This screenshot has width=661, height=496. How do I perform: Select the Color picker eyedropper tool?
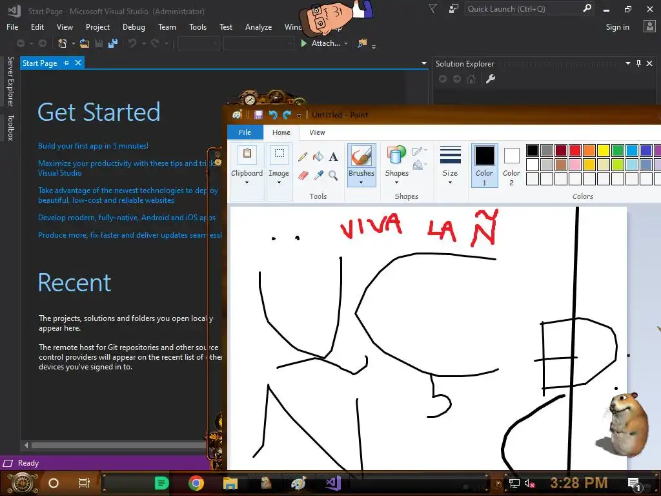pos(318,176)
